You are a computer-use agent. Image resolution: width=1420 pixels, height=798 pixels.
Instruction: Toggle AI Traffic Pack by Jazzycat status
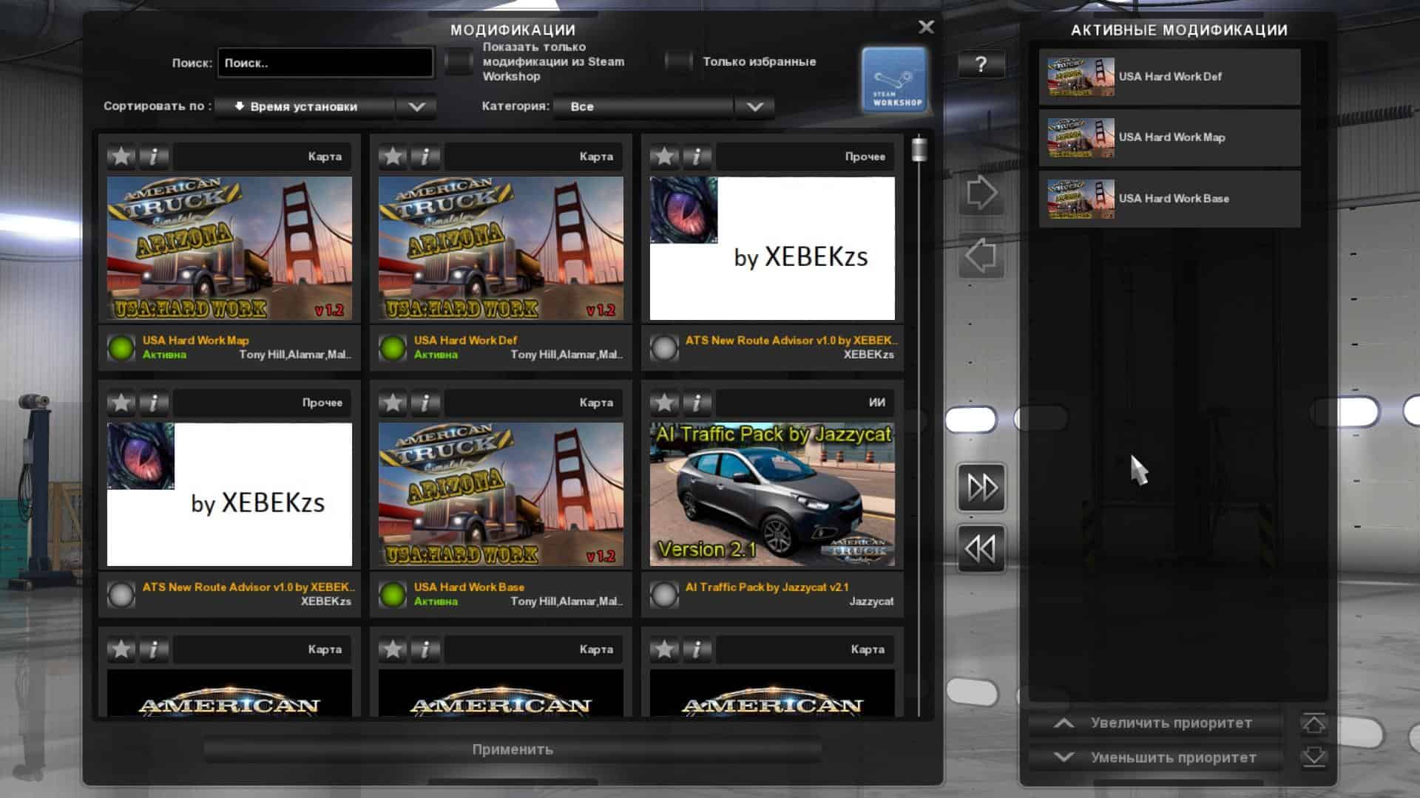pos(664,594)
